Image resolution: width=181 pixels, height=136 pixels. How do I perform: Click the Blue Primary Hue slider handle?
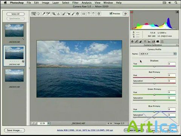point(154,112)
